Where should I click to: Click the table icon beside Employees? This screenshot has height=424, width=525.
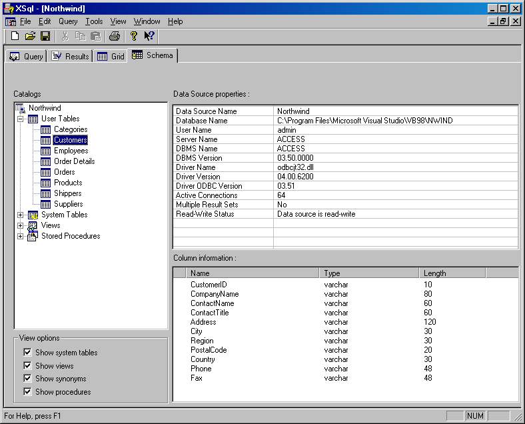point(45,151)
